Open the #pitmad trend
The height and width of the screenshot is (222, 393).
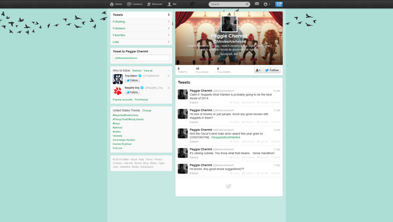(x=117, y=128)
